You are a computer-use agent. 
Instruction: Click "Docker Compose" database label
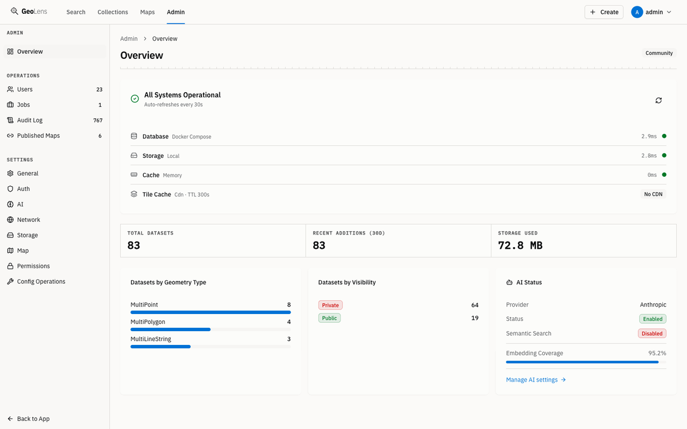tap(192, 137)
